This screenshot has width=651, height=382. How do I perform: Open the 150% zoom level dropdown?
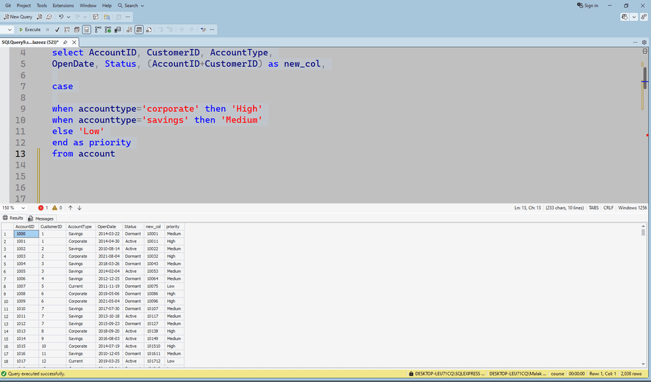(24, 208)
